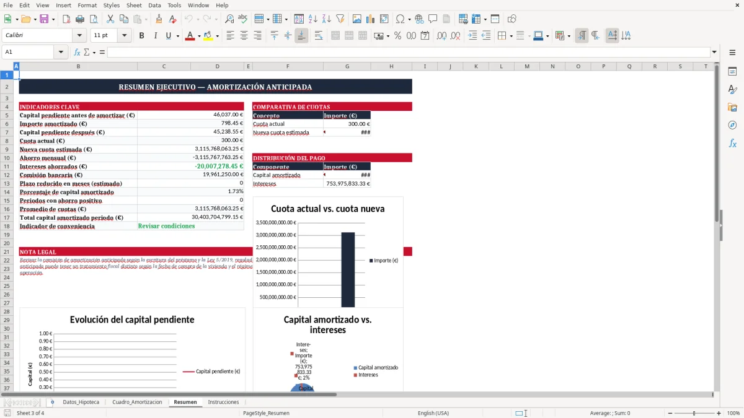
Task: Open sidebar Functions fx icon
Action: [x=732, y=143]
